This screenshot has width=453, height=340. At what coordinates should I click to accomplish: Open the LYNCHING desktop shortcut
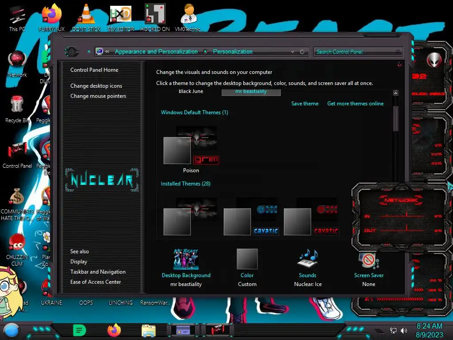point(120,302)
